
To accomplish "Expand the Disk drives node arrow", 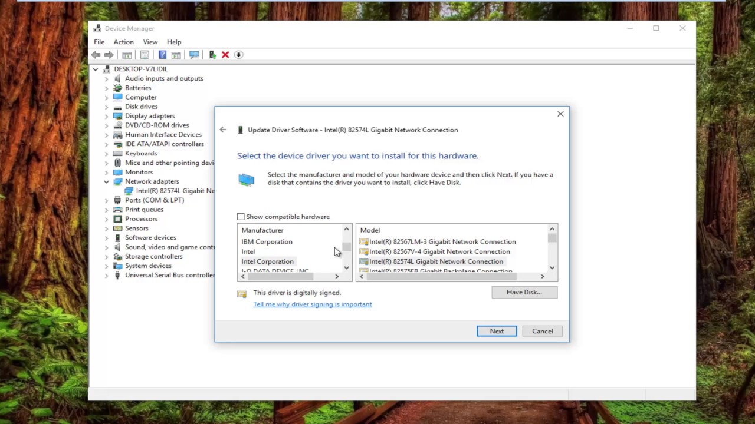I will coord(107,107).
